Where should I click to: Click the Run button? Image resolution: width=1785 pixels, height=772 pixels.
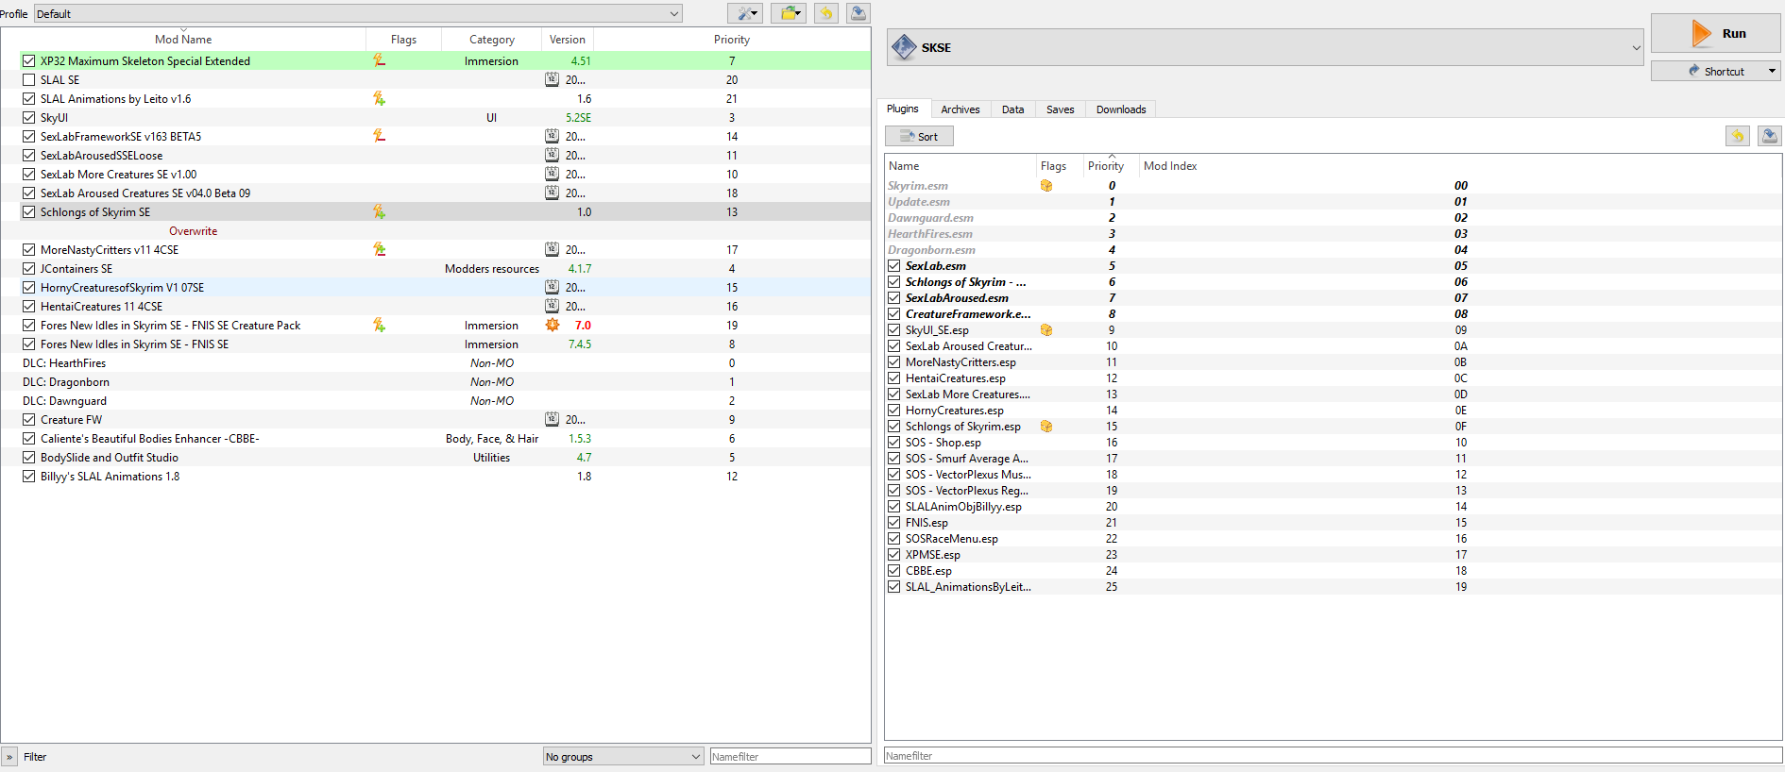click(x=1716, y=33)
